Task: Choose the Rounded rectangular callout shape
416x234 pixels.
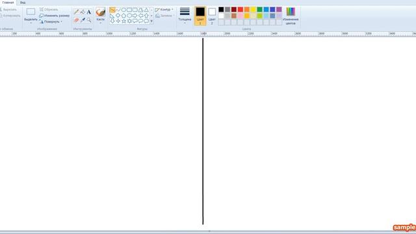Action: pos(135,21)
